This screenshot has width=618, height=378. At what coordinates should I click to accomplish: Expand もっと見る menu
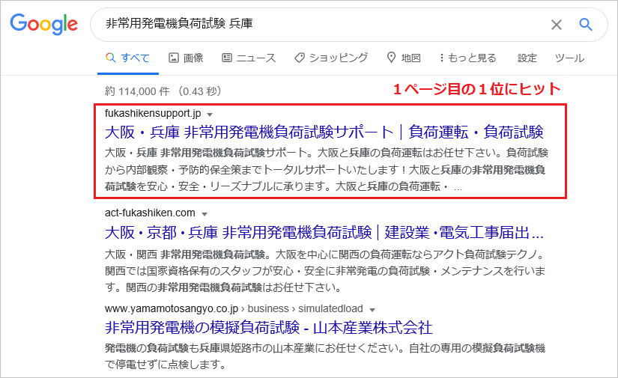pos(468,58)
